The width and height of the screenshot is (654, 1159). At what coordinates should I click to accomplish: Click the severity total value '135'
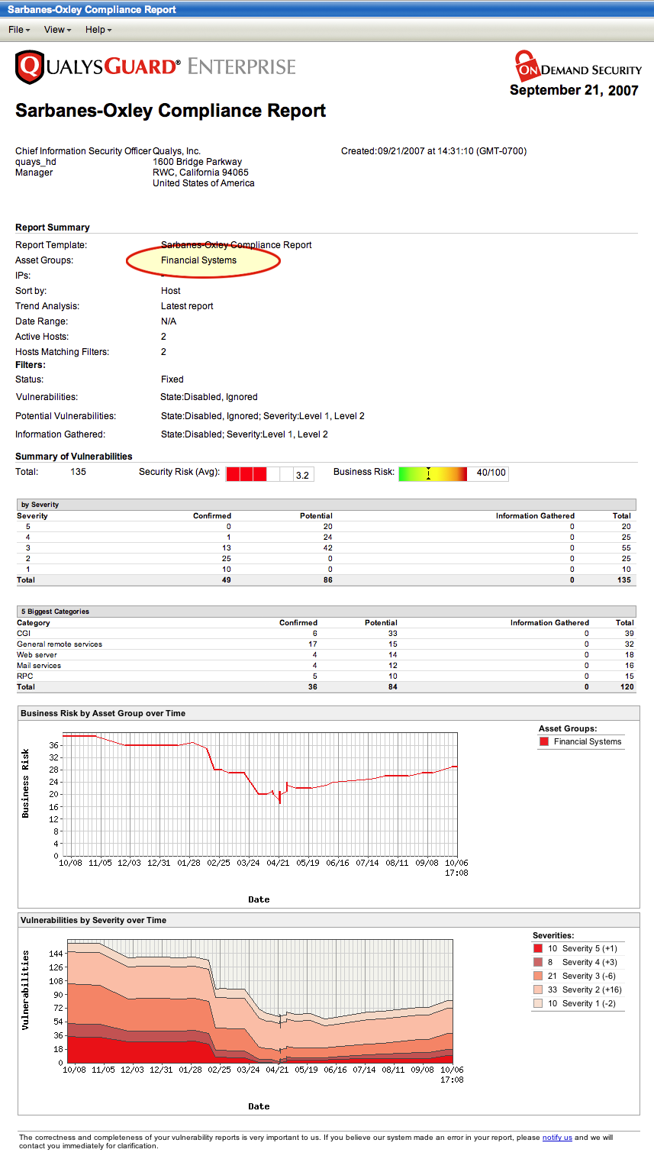(624, 580)
